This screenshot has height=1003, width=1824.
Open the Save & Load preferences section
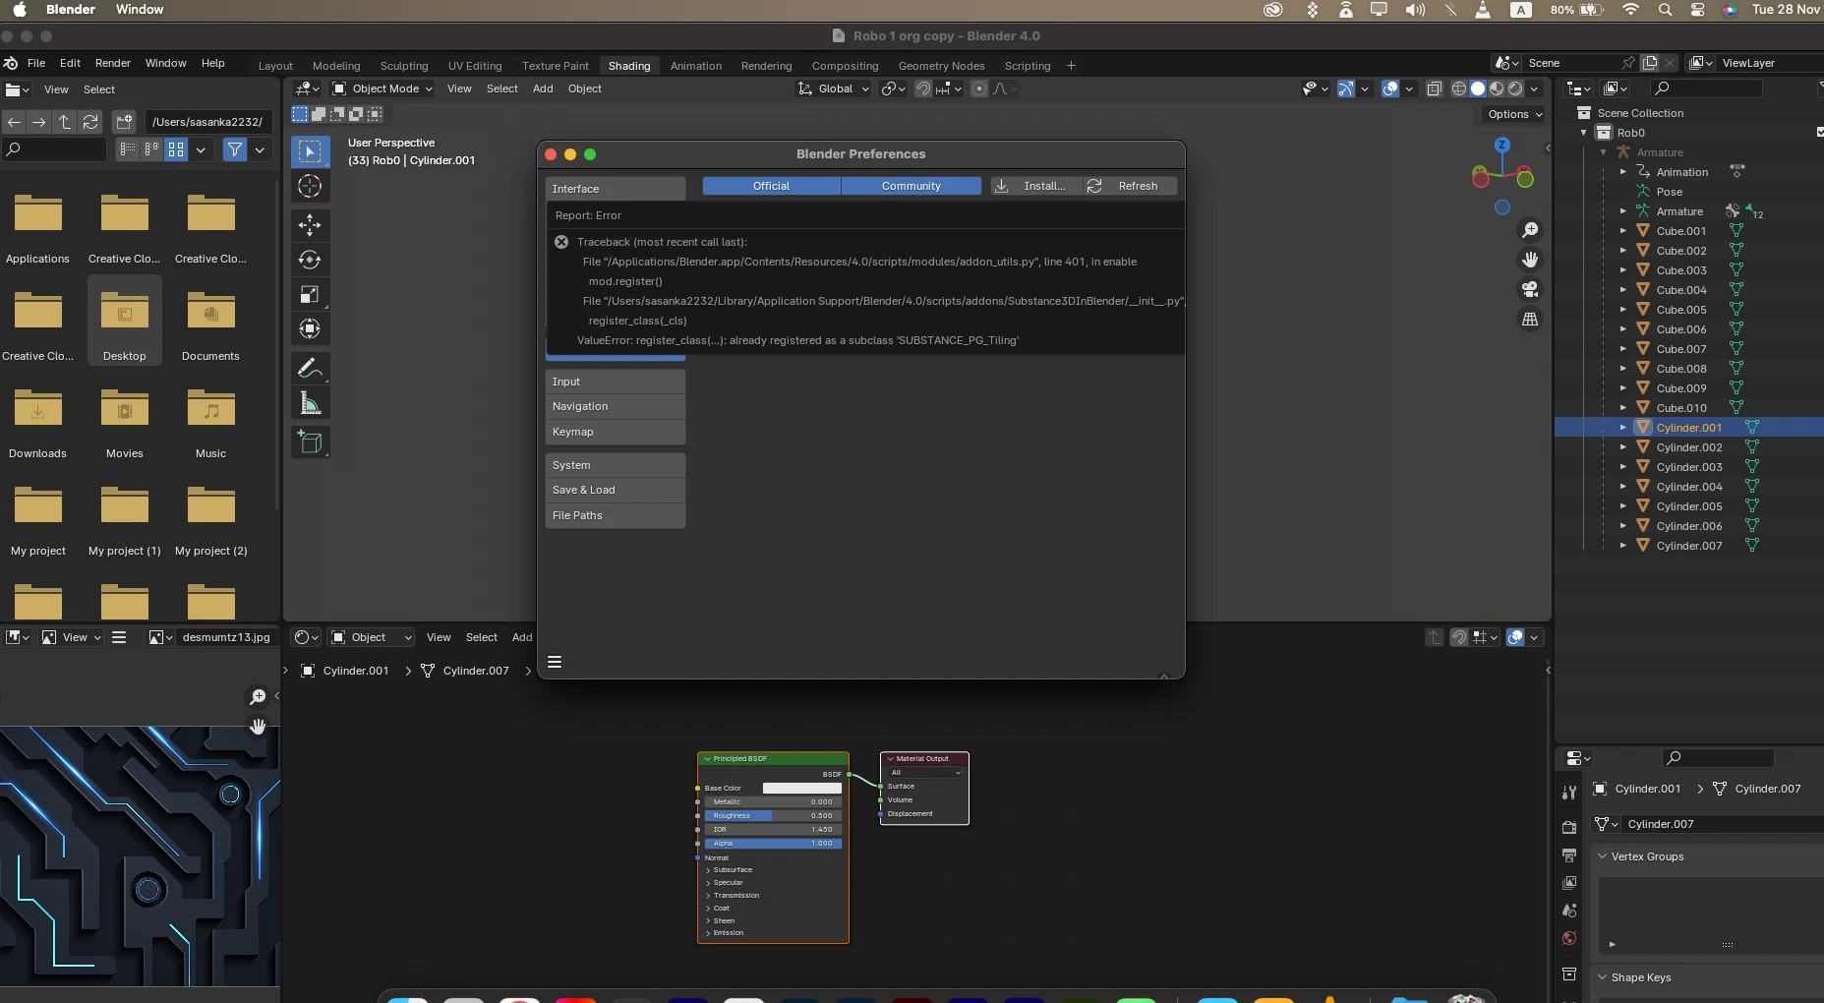click(x=616, y=490)
